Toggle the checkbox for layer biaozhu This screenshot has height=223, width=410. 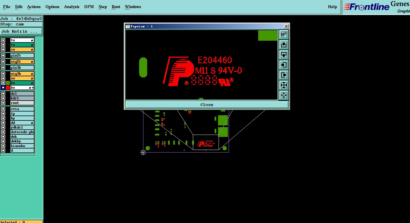tap(3, 146)
